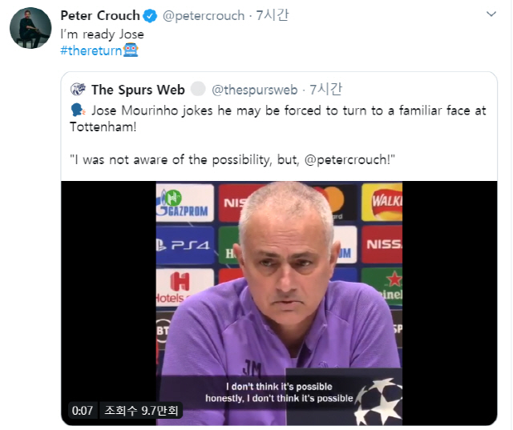The height and width of the screenshot is (430, 513).
Task: Click the robot emoji after #thereturn
Action: coord(131,50)
